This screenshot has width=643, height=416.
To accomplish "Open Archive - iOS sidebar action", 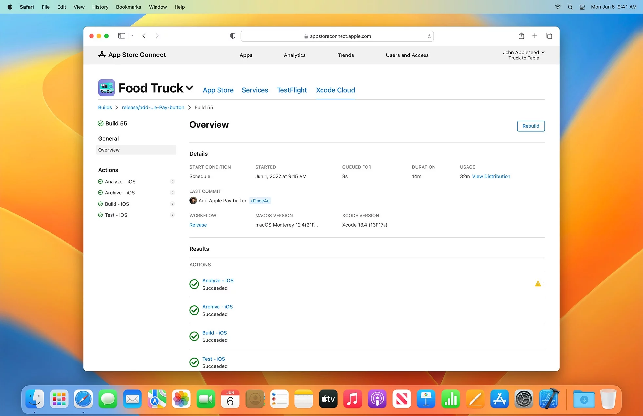I will point(120,193).
